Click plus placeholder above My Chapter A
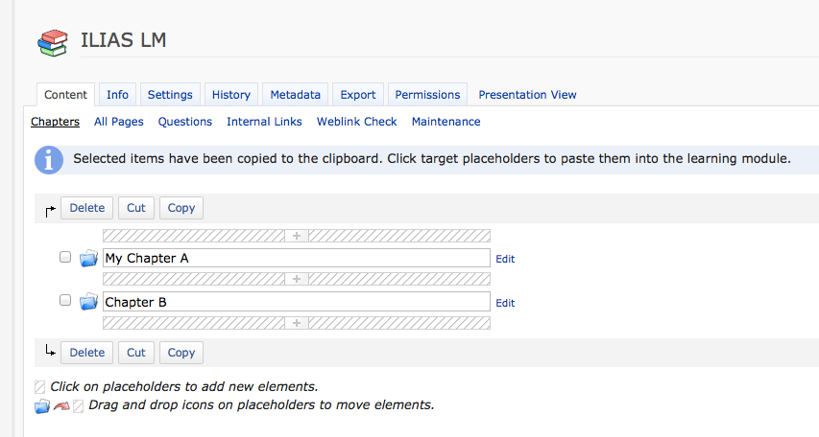 (x=297, y=236)
